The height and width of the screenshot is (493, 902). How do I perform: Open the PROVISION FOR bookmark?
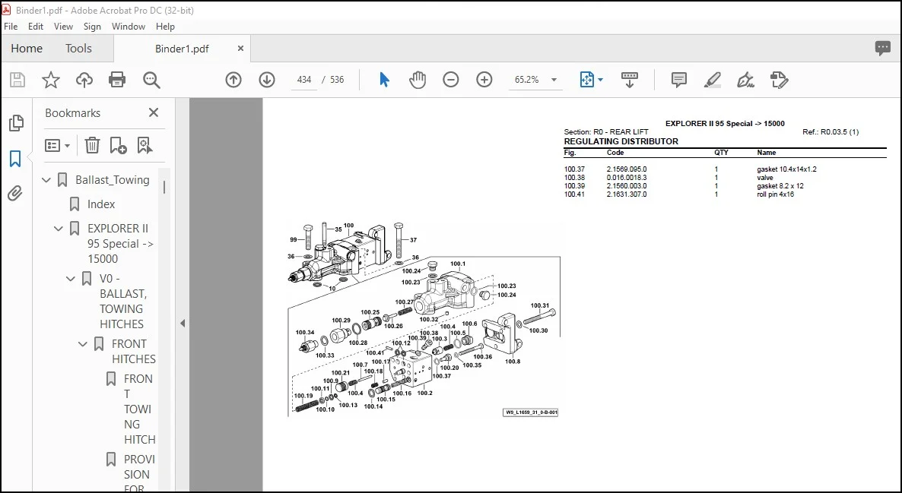click(139, 474)
